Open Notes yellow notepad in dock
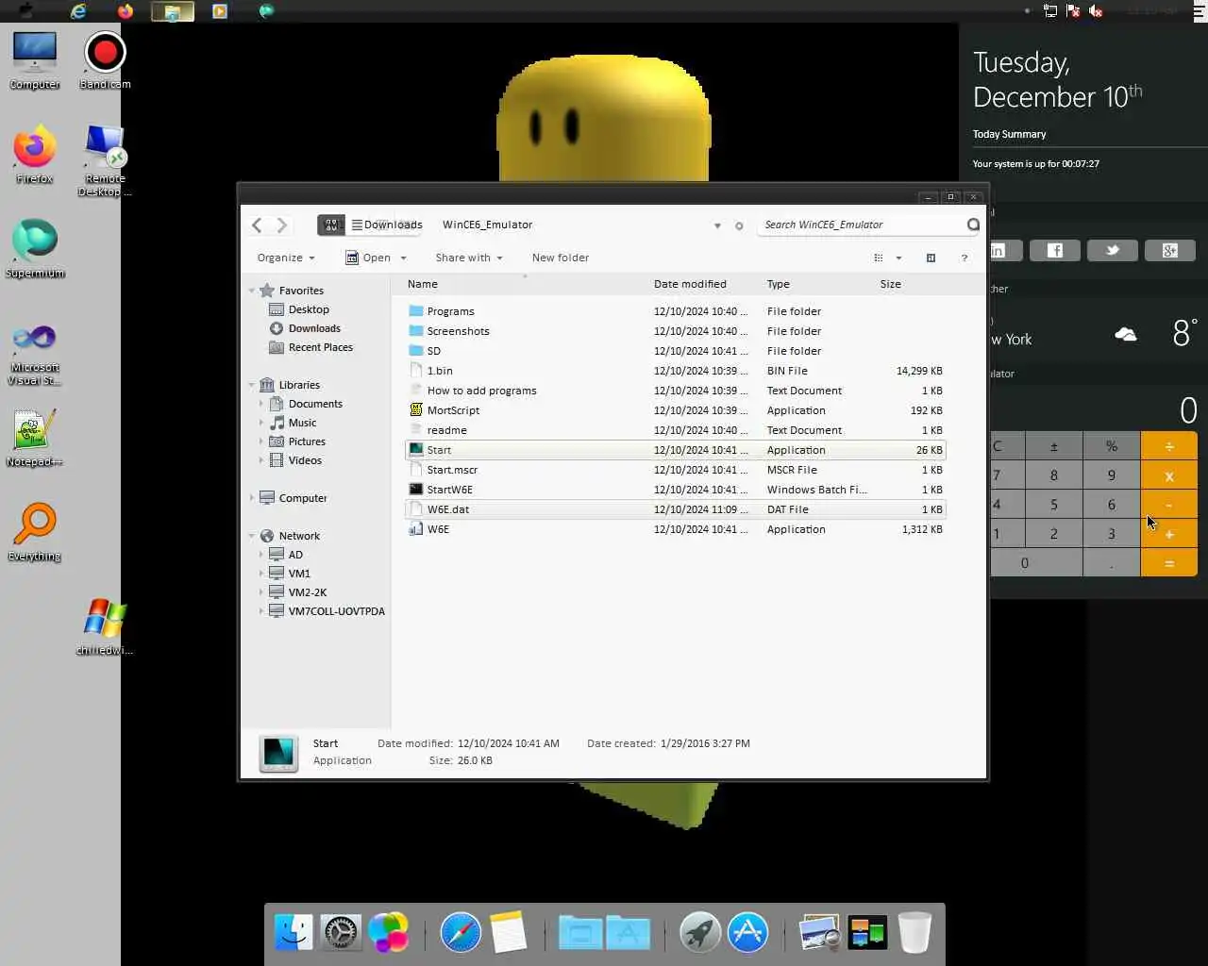The image size is (1208, 966). click(x=508, y=933)
